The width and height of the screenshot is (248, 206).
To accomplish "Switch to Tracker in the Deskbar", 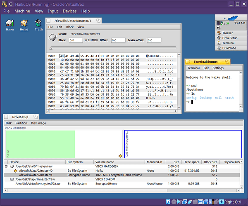I will tap(231, 33).
